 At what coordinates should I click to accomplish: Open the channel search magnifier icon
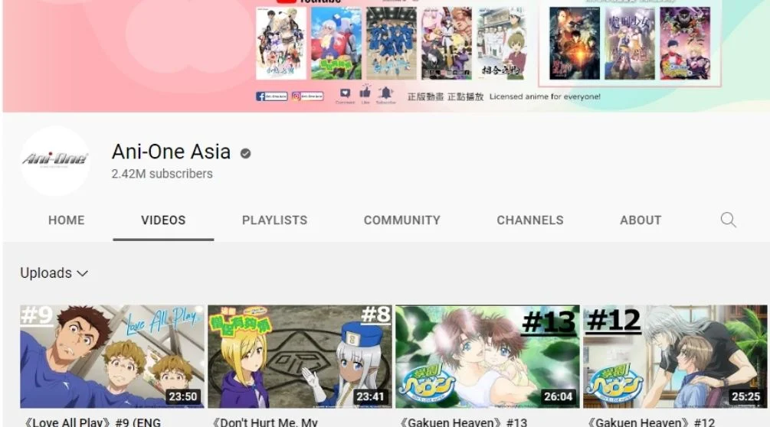tap(729, 220)
